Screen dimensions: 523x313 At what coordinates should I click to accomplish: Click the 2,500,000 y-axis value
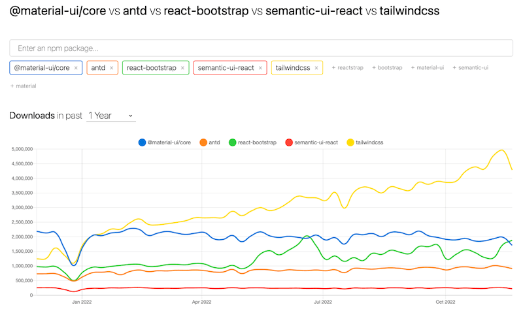pos(22,222)
